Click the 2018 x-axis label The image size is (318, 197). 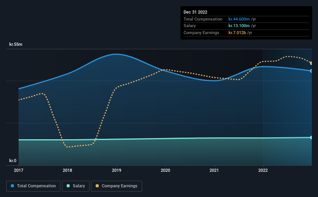point(67,170)
